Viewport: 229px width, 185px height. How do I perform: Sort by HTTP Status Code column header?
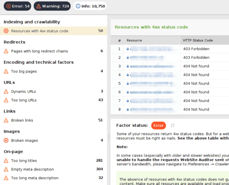(x=205, y=40)
